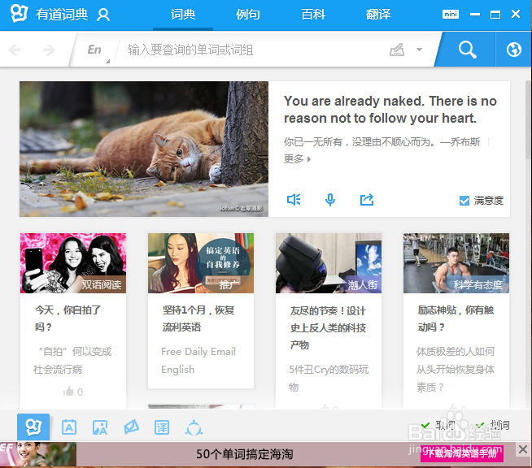This screenshot has width=532, height=468.
Task: Select the Youdao home icon in bottom toolbar
Action: pos(33,427)
